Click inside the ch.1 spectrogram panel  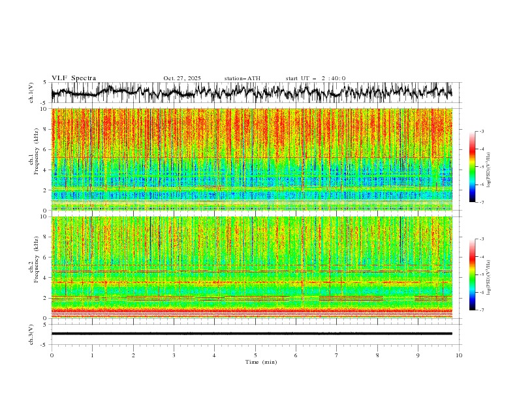click(x=251, y=159)
